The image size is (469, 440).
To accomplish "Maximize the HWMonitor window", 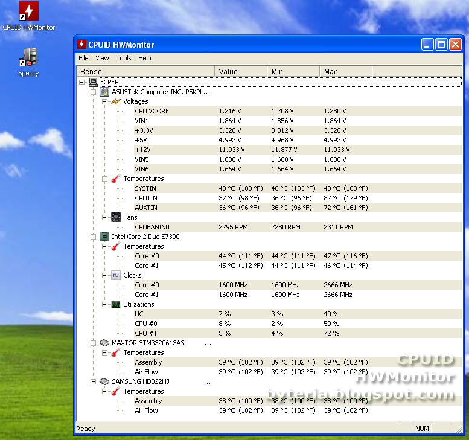I will 441,44.
